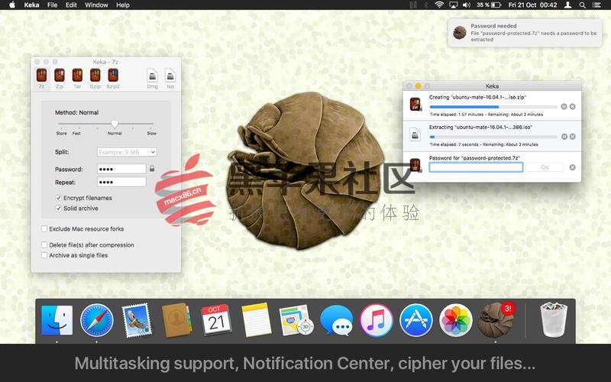
Task: Click the Wi-Fi status icon
Action: [x=439, y=5]
